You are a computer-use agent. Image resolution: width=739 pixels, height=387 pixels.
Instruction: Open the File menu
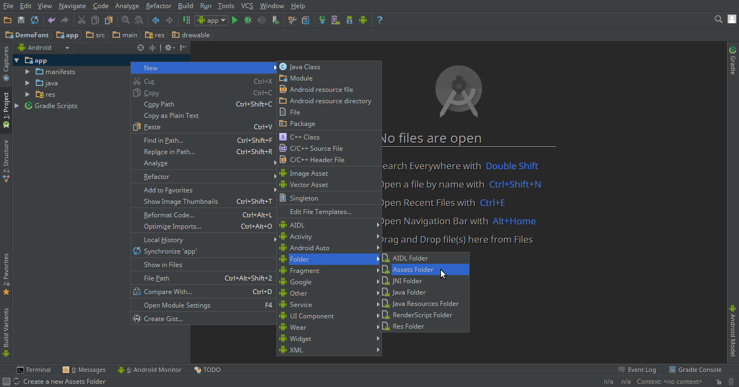[8, 6]
